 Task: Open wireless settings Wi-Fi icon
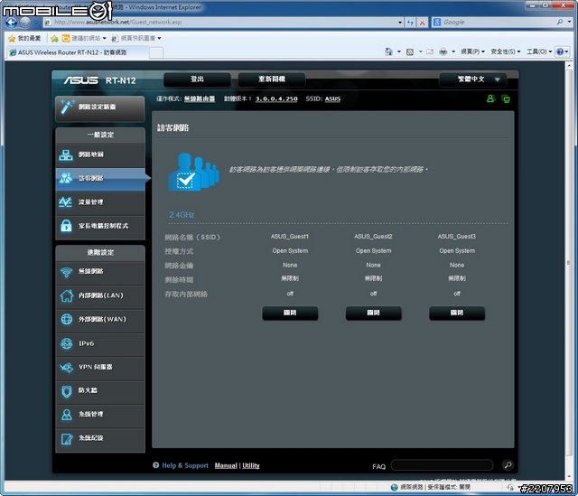[x=66, y=272]
